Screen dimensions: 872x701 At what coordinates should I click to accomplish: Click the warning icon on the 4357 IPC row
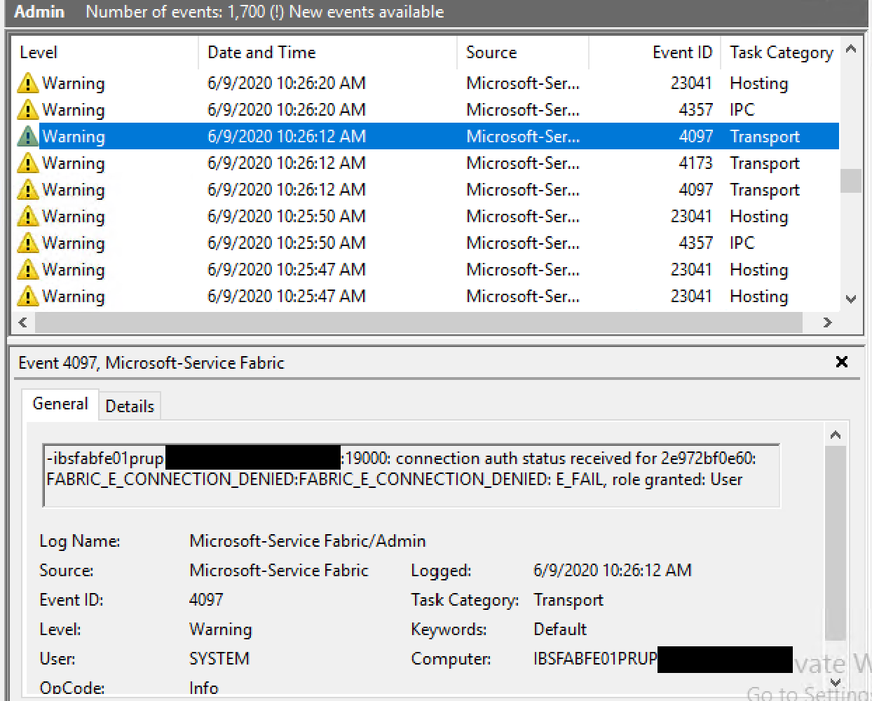click(x=28, y=109)
